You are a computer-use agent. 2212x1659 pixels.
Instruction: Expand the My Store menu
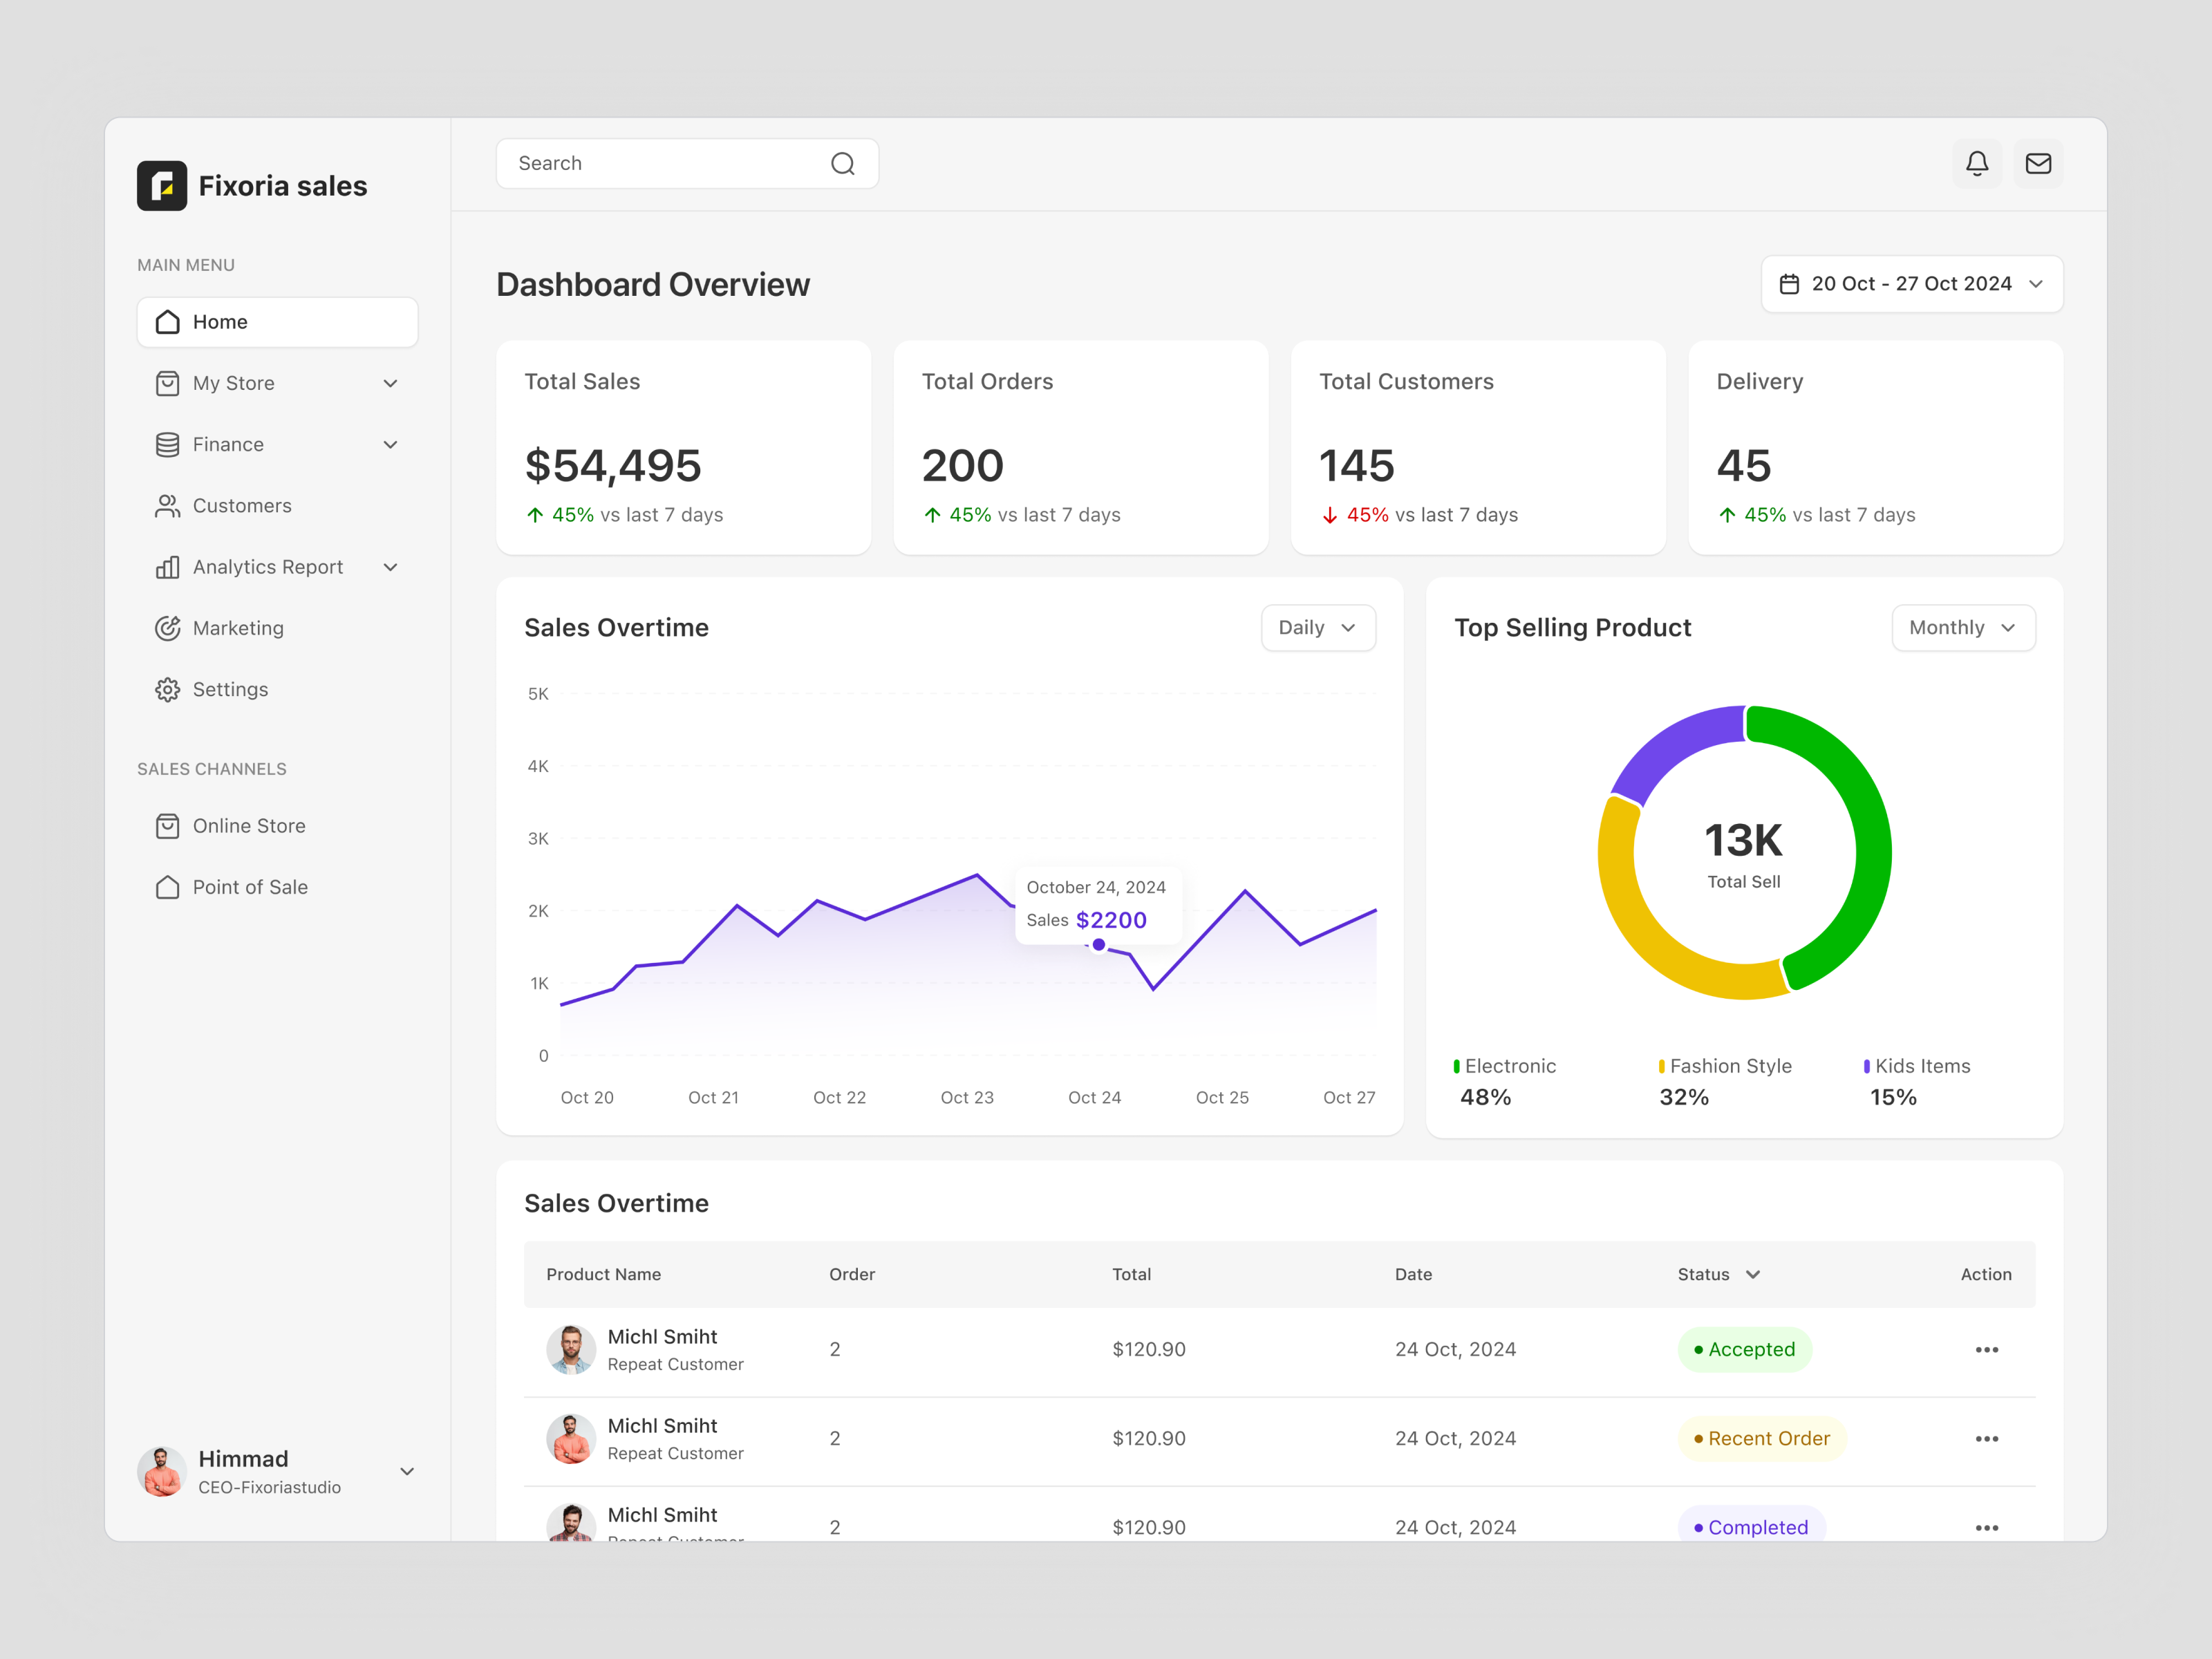391,383
